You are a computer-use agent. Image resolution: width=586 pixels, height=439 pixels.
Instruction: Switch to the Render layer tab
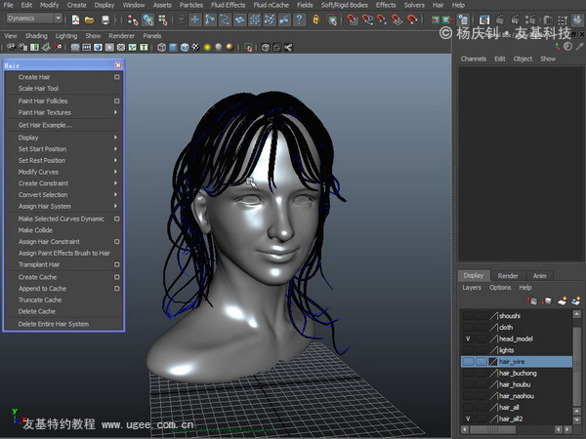pos(508,276)
